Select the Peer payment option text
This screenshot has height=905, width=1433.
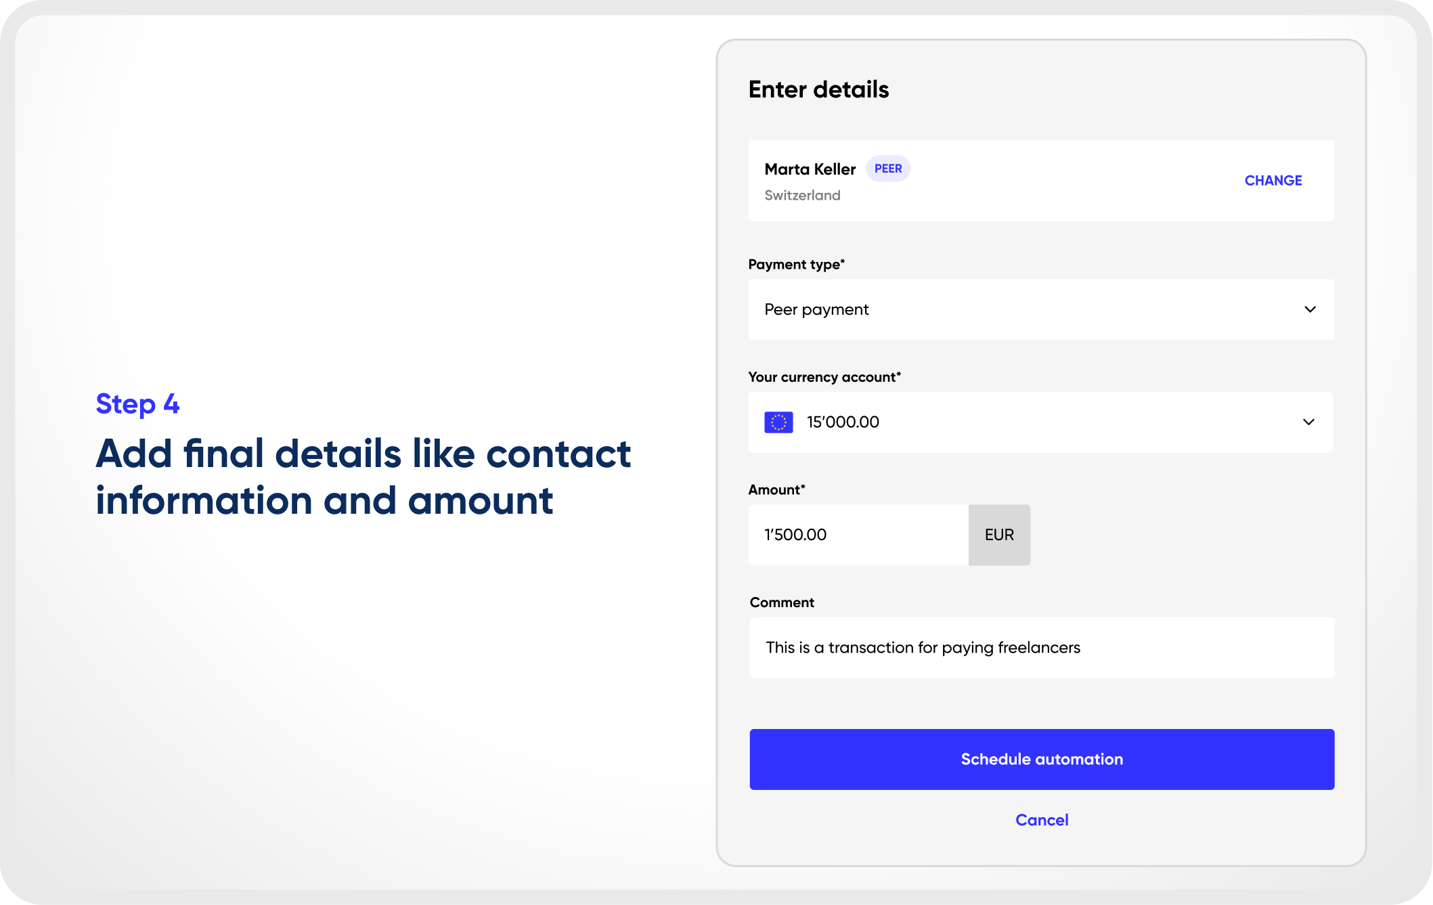(x=816, y=309)
